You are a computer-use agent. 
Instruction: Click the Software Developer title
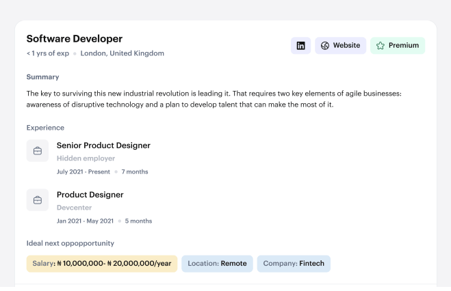point(75,39)
